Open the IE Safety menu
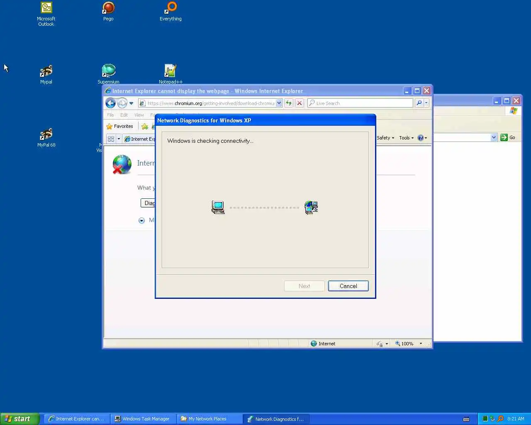This screenshot has width=531, height=425. (x=385, y=138)
